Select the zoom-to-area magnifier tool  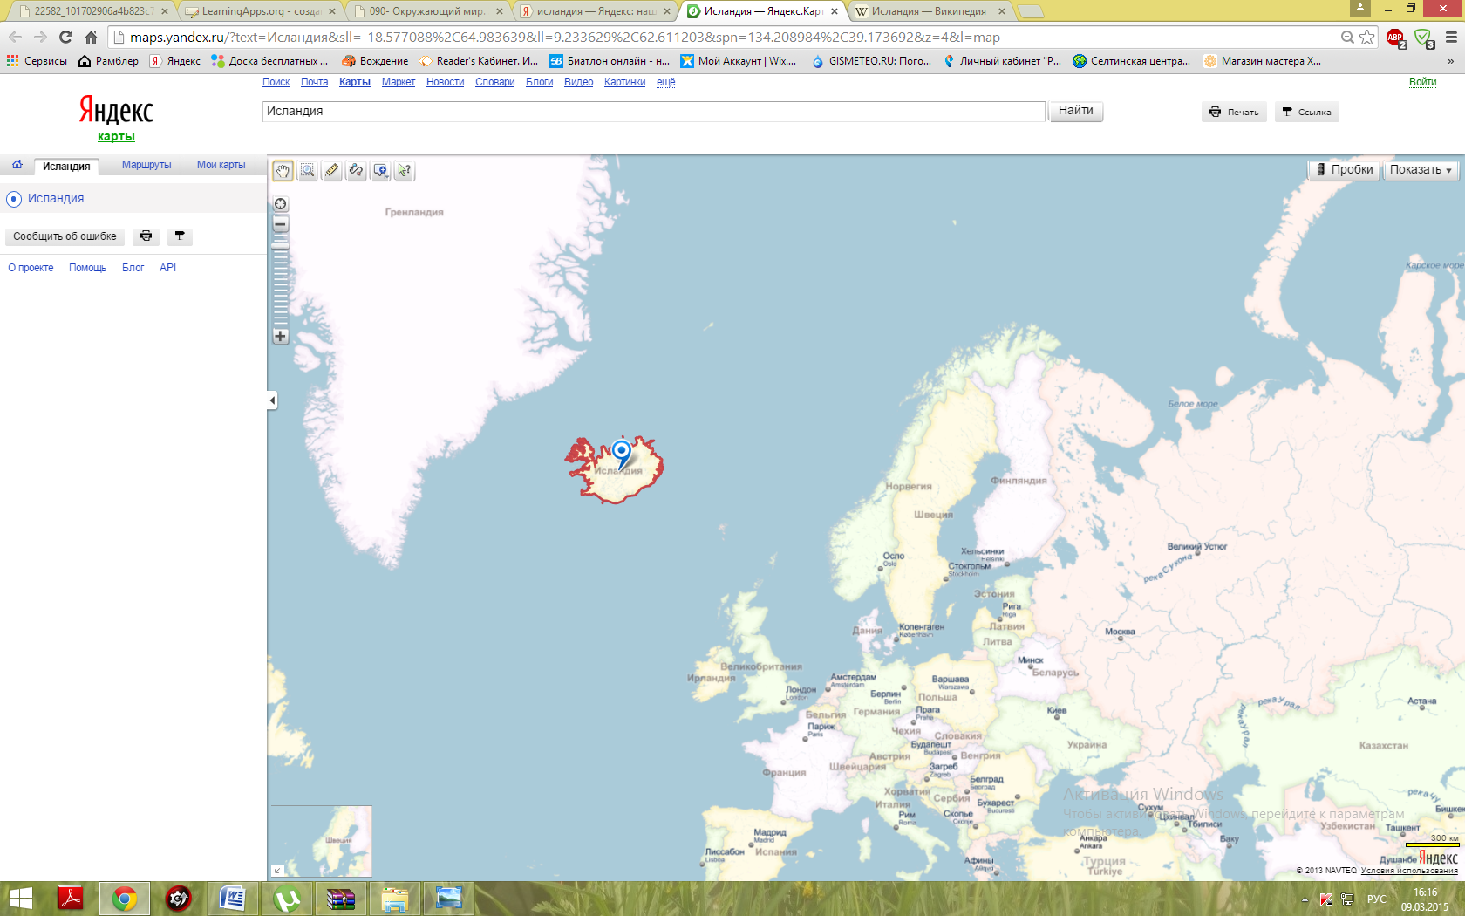[308, 171]
